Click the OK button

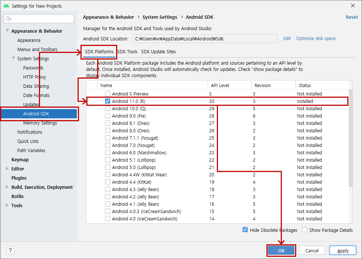[x=281, y=251]
